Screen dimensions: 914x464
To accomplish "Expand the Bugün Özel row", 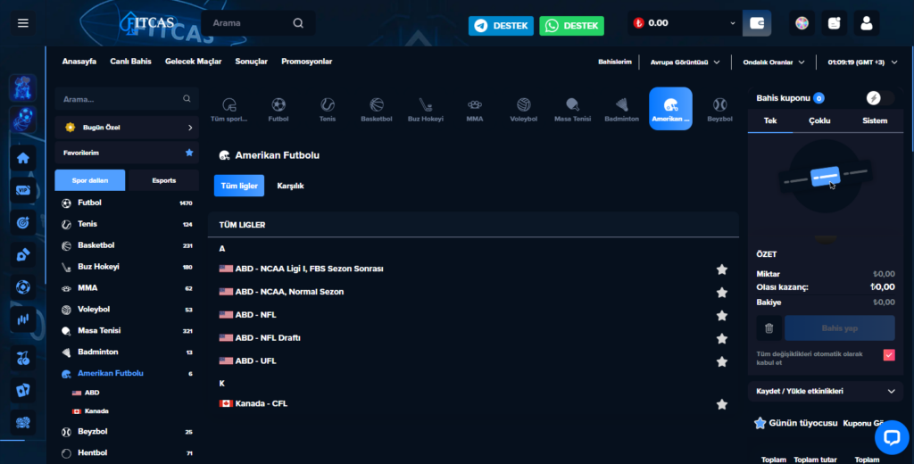I will pos(127,127).
